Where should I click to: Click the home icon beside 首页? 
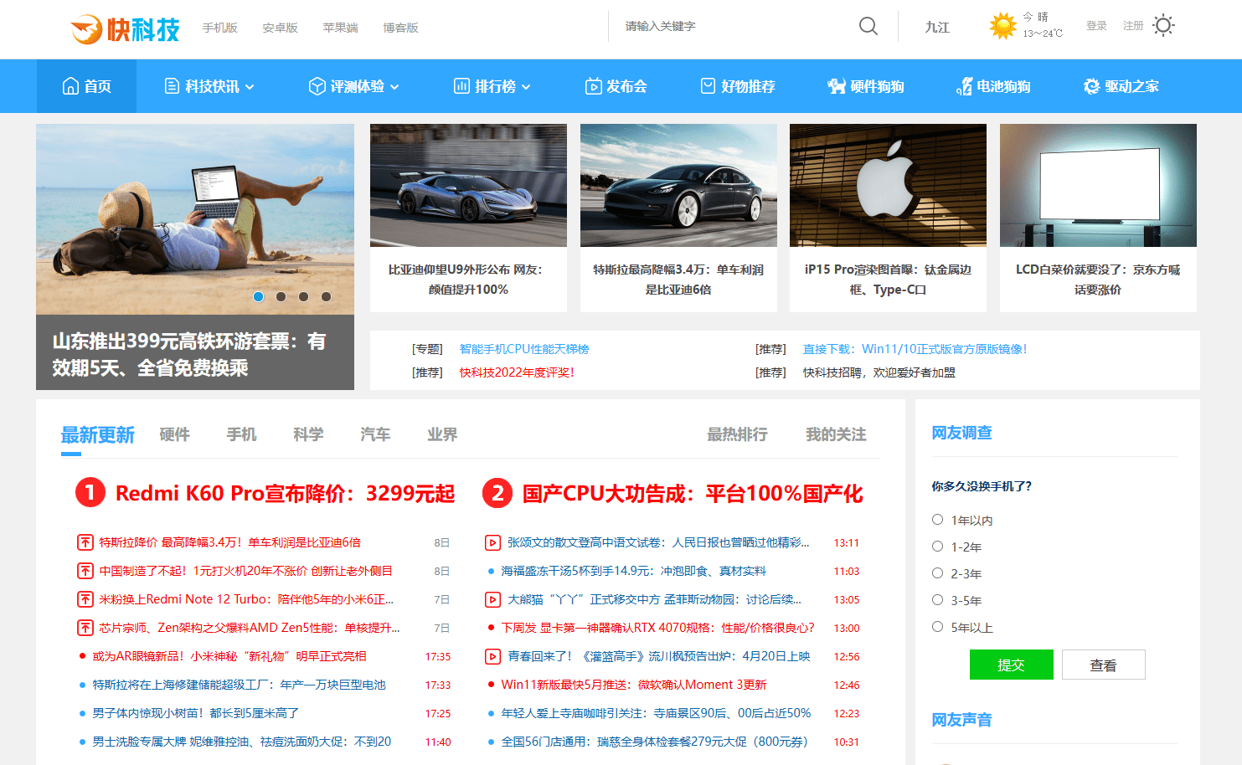point(70,86)
